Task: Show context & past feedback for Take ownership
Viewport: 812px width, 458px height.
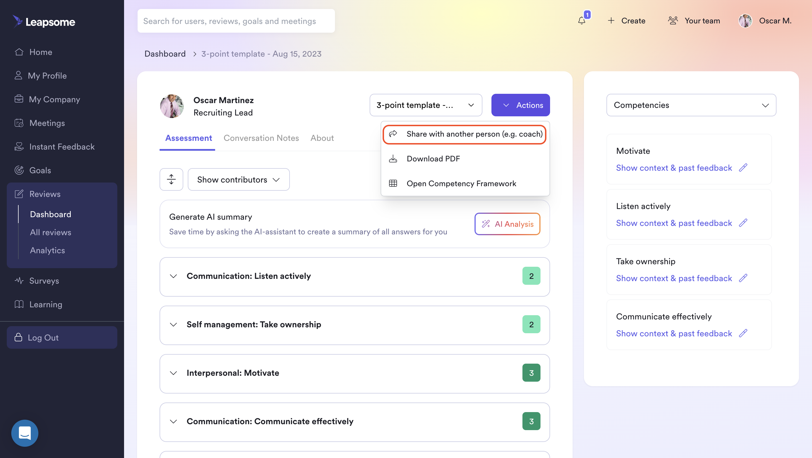Action: point(674,278)
